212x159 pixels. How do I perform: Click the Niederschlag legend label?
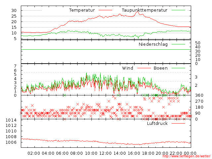pos(153,44)
